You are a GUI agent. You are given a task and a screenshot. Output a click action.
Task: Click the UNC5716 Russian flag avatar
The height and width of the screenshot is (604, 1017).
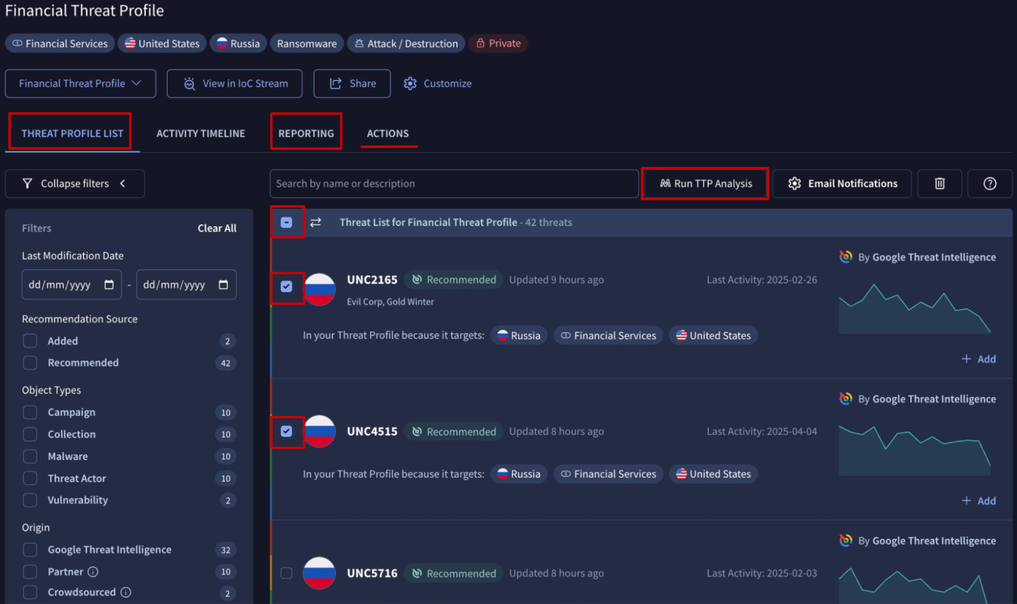pyautogui.click(x=319, y=573)
